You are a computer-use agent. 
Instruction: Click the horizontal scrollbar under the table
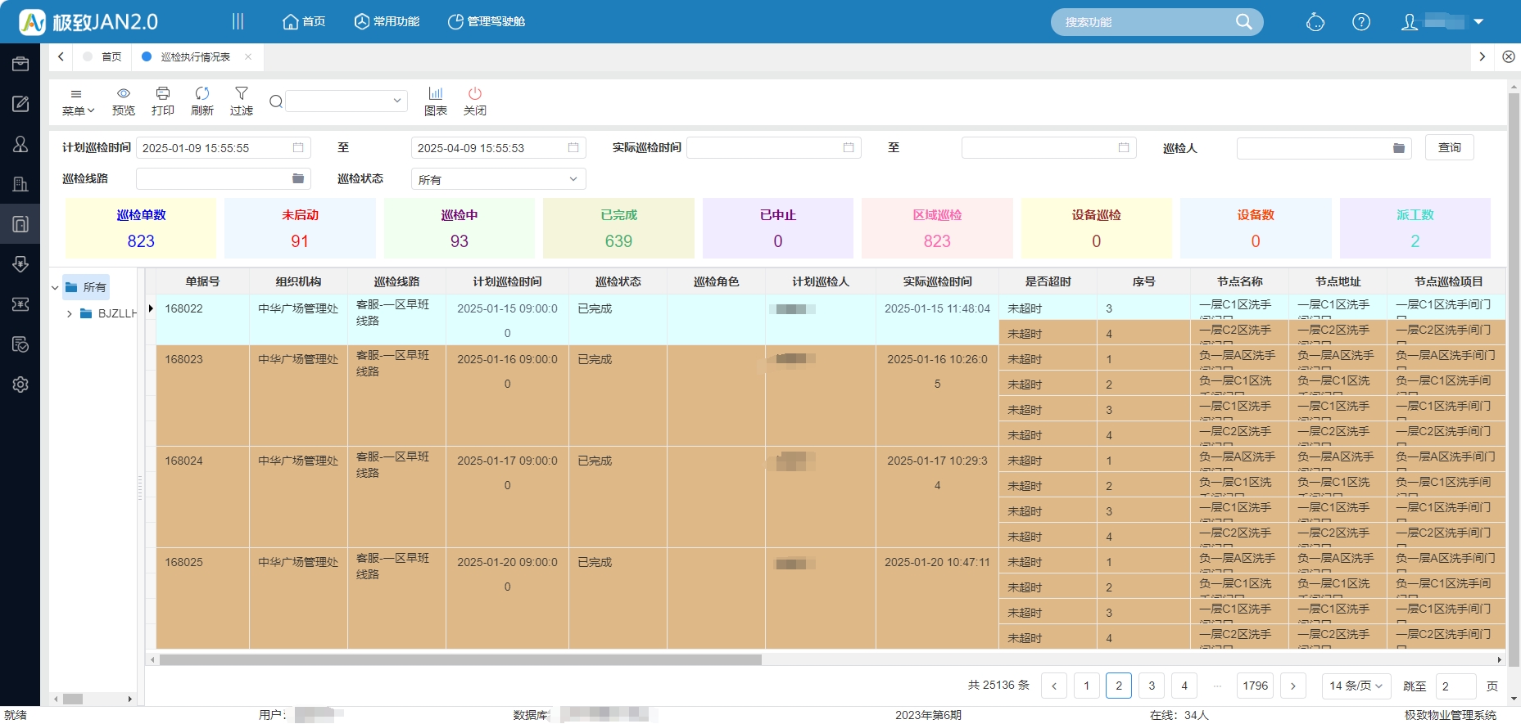tap(460, 659)
